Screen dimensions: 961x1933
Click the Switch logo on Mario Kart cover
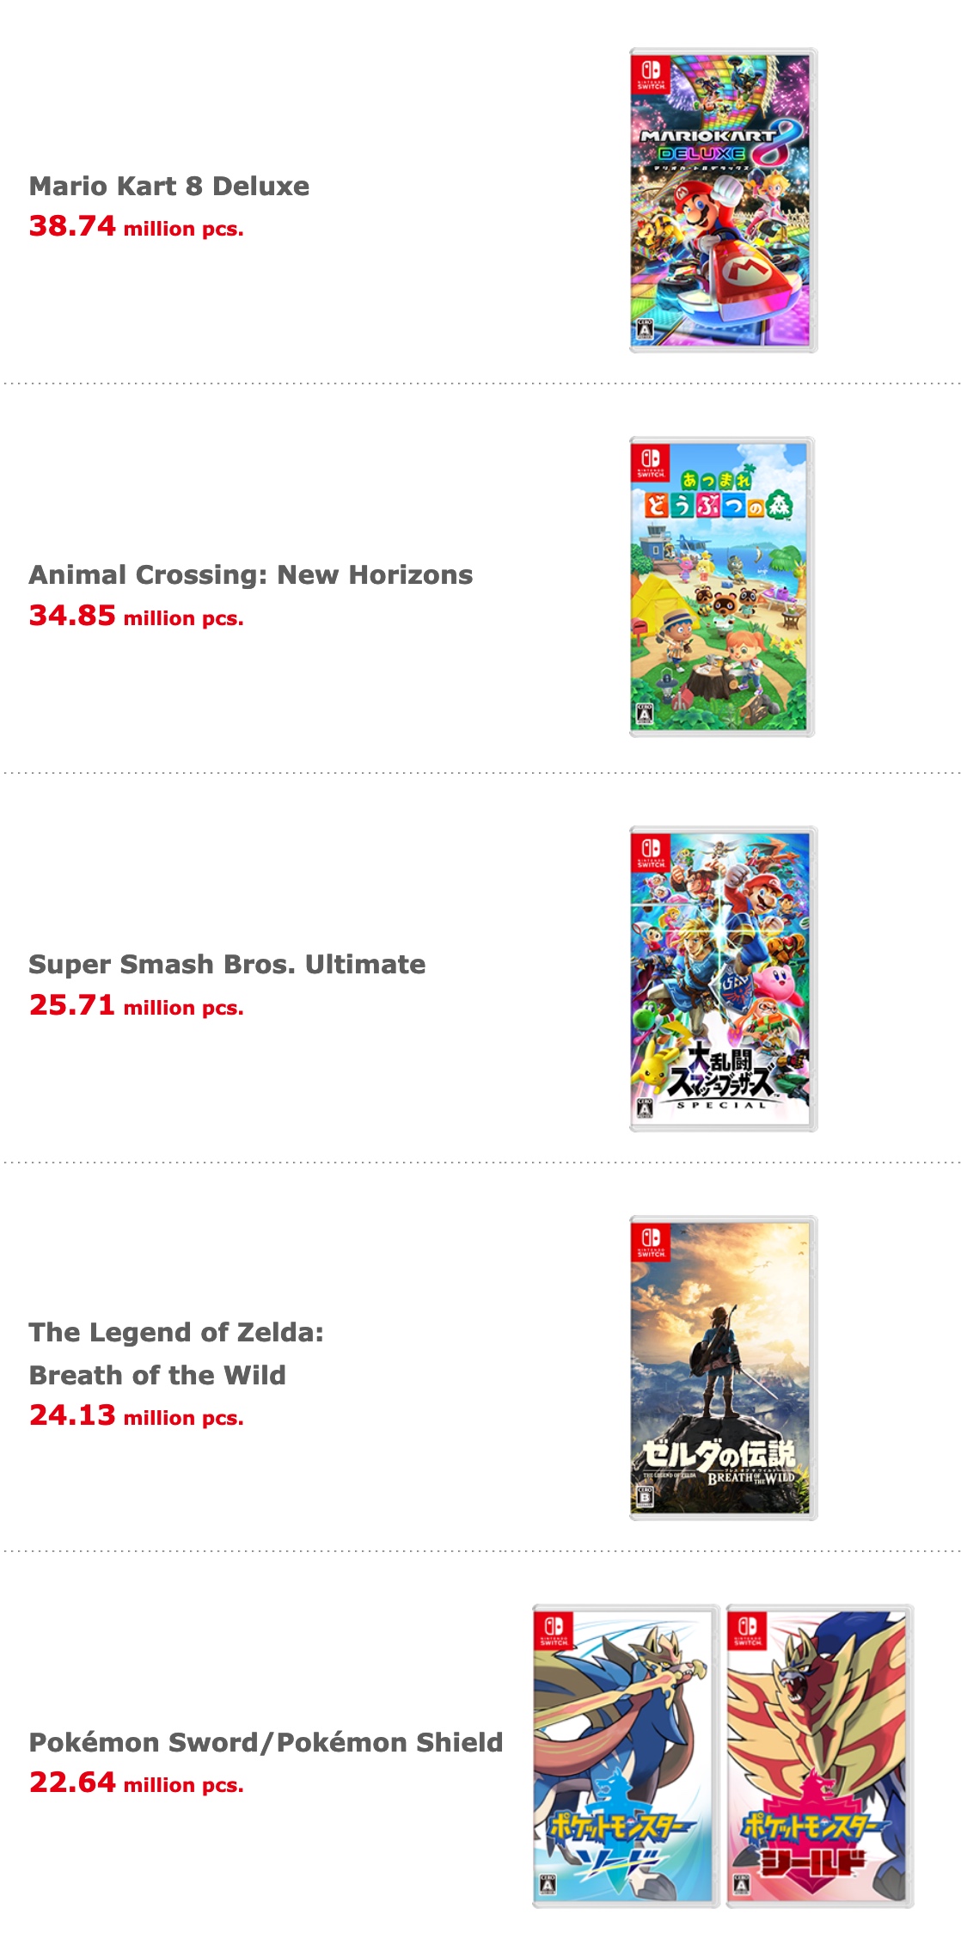pos(651,74)
